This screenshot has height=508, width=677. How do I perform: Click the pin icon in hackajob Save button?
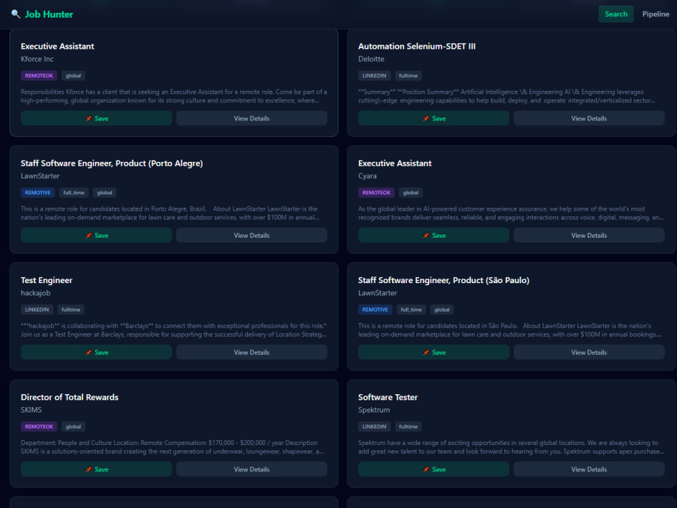click(x=89, y=352)
